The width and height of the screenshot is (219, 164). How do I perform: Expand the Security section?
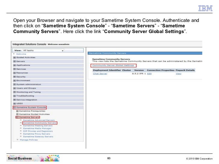(14, 77)
